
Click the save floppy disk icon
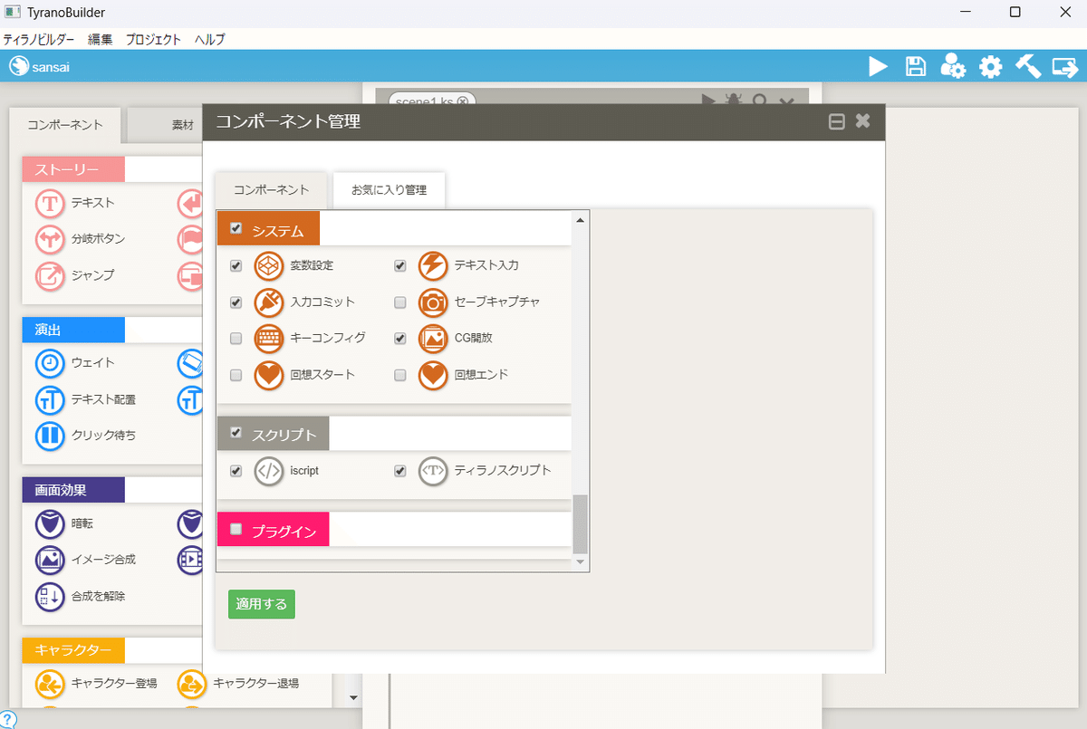(916, 66)
